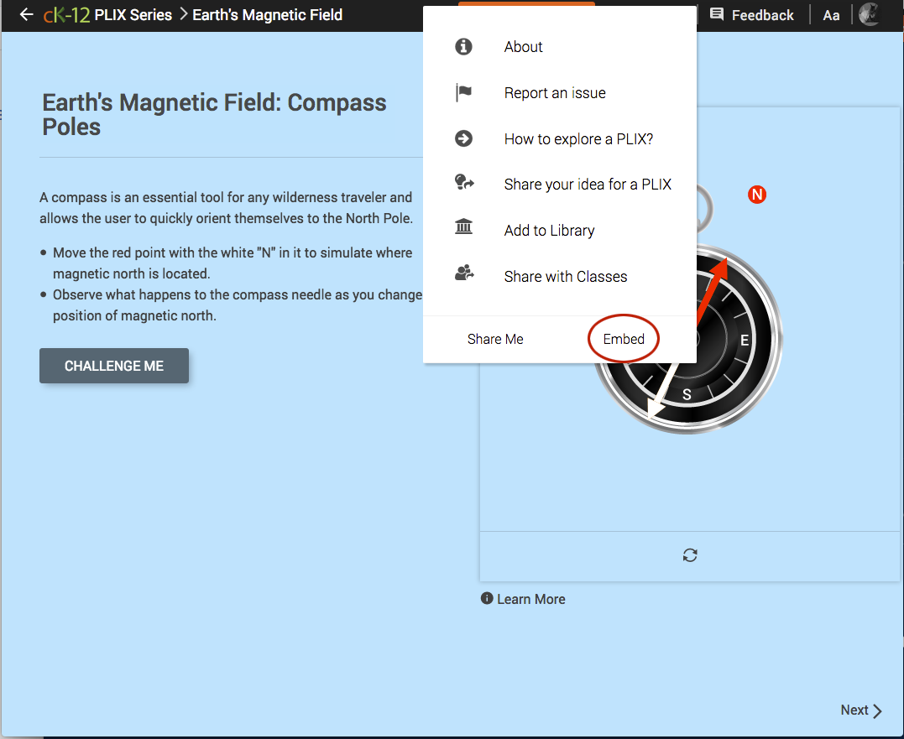
Task: Click the red N magnetic north marker
Action: point(757,195)
